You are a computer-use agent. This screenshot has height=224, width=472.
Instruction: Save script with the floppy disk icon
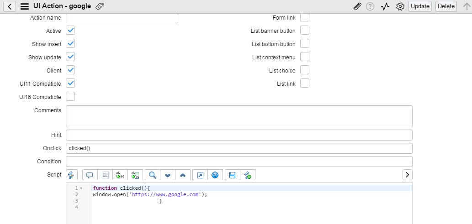coord(233,175)
